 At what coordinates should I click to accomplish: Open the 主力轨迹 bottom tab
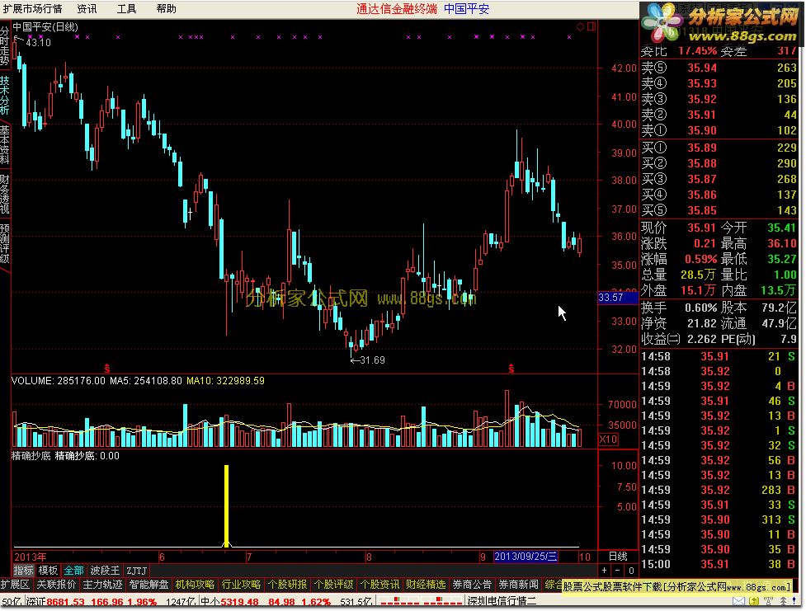pos(103,585)
